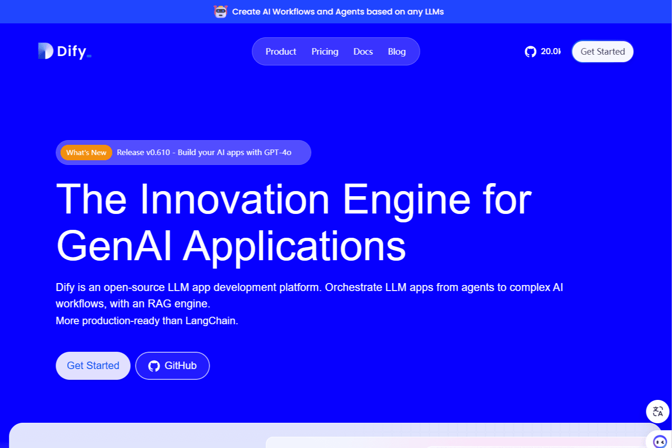Open the Release v0.610 GPT-4o announcement link

205,152
